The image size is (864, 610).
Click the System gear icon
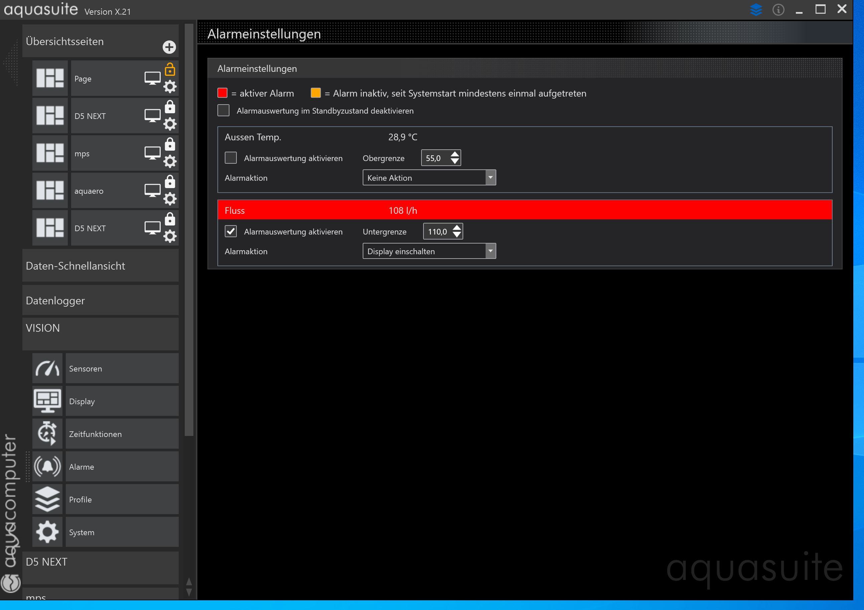[x=47, y=532]
